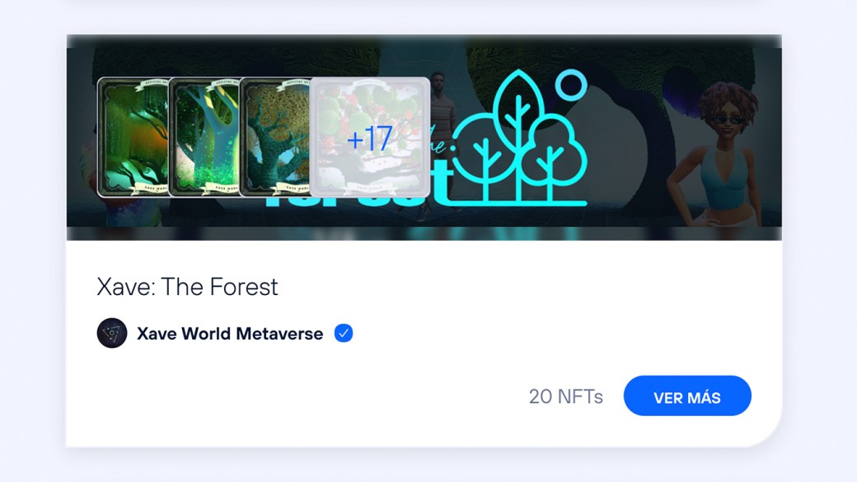Click the Xave World Metaverse avatar icon
This screenshot has height=482, width=857.
coord(112,333)
